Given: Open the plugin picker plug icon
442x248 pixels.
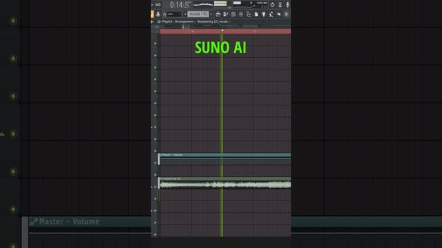Looking at the screenshot, I should pos(264,14).
